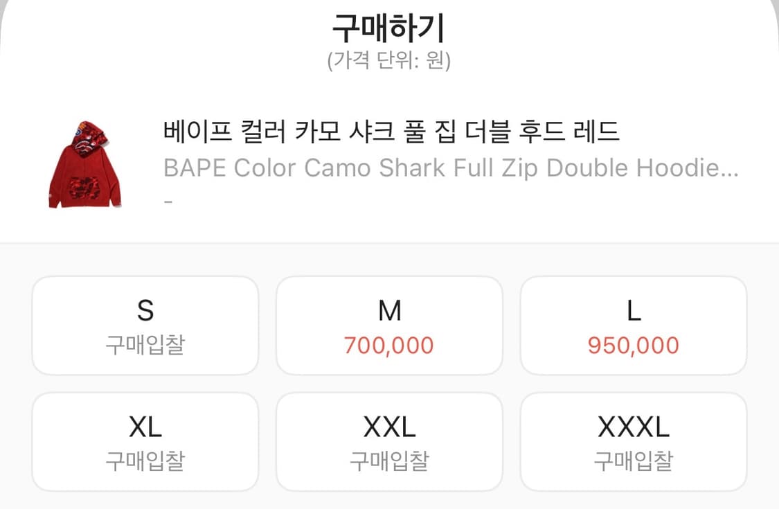Click the 700,000 price under size M
779x509 pixels.
click(x=389, y=343)
